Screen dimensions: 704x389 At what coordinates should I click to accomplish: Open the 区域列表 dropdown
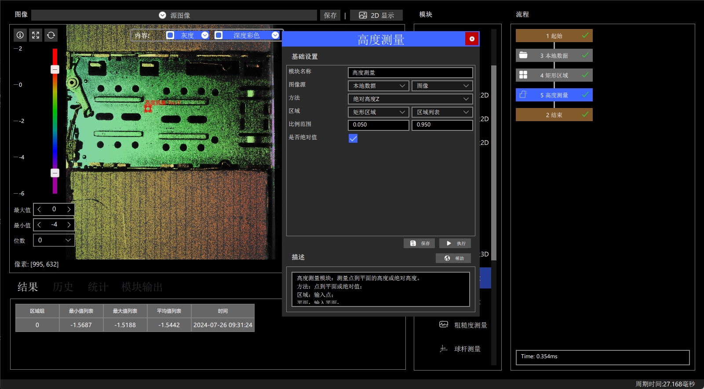442,112
